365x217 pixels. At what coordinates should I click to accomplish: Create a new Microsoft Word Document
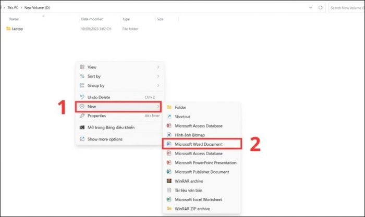202,144
